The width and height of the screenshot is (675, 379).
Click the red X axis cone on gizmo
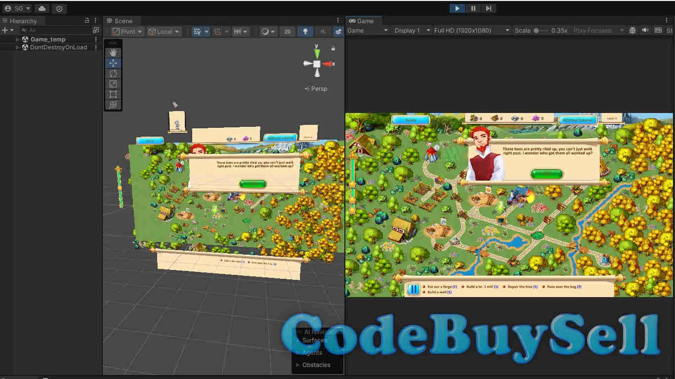tap(327, 64)
